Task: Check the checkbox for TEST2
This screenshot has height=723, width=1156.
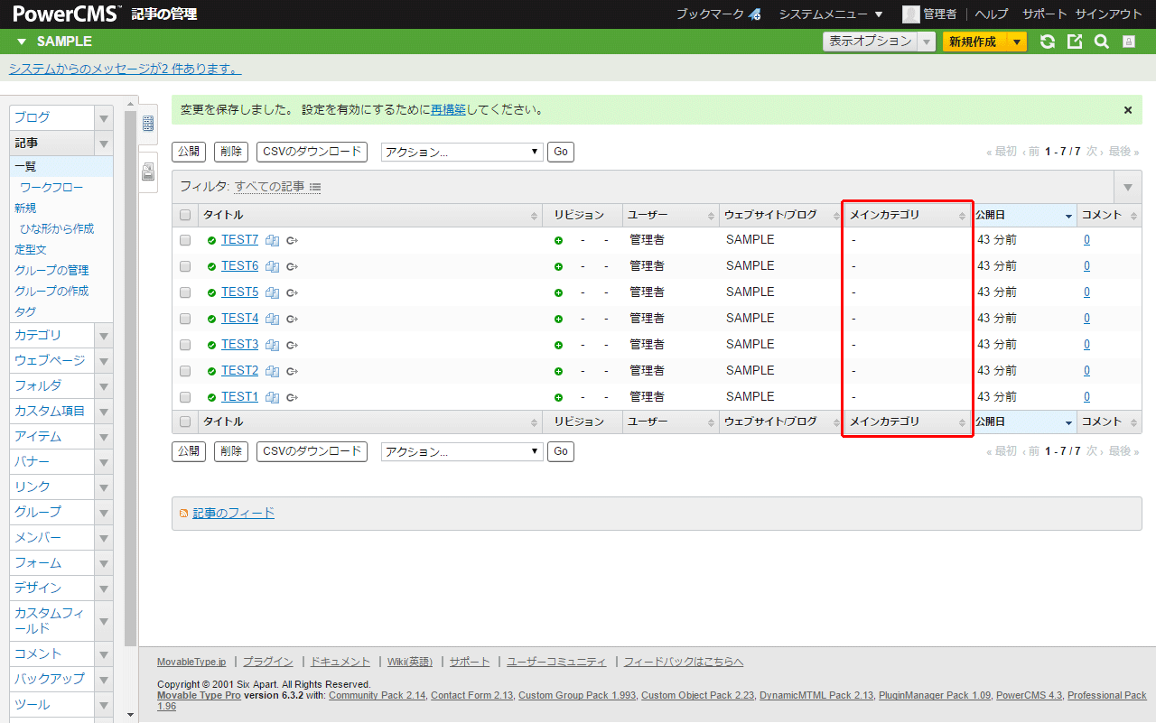Action: [185, 371]
